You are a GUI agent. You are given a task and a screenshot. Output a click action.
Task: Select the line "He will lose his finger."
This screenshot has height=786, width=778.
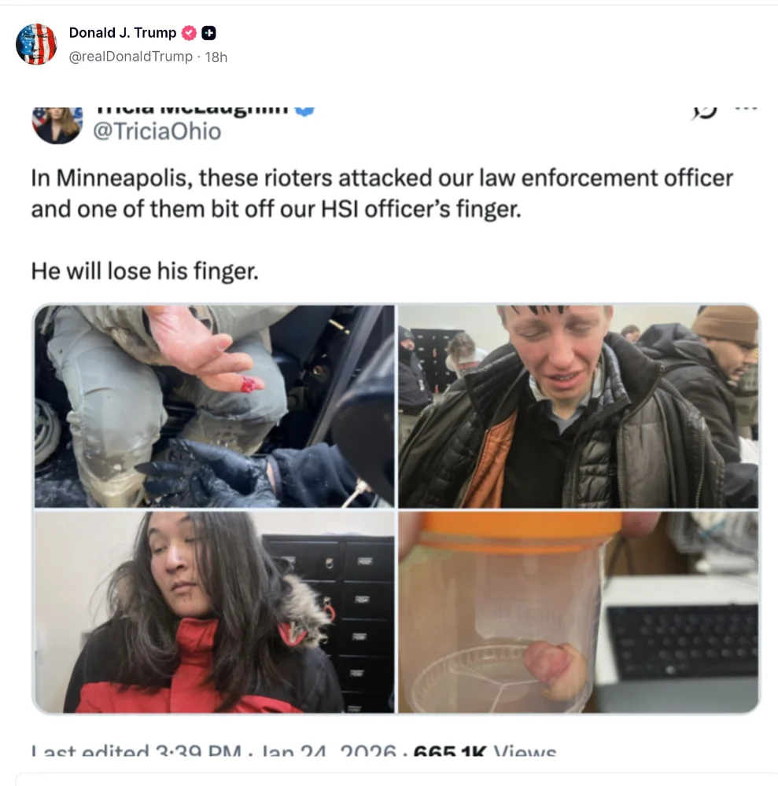click(145, 271)
